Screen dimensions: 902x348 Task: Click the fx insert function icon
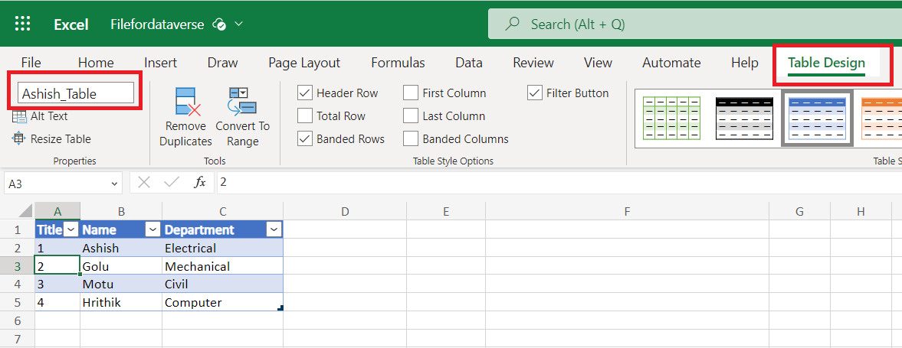pos(200,183)
